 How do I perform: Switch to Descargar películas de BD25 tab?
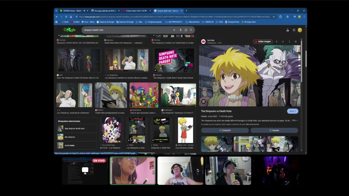105,11
